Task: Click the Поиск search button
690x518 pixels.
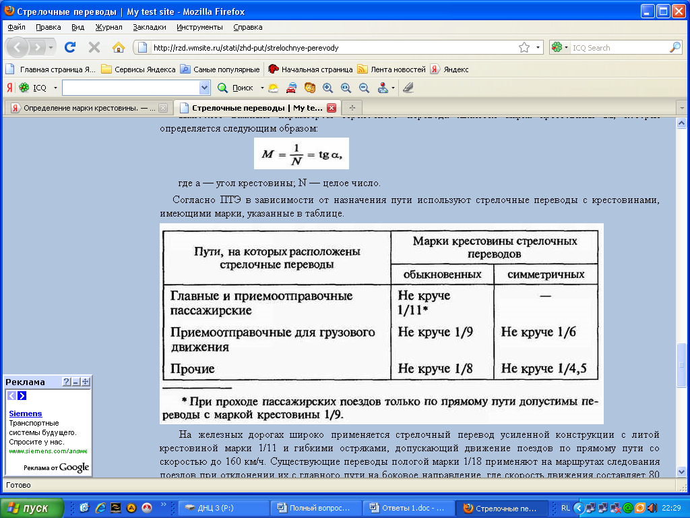Action: point(236,88)
